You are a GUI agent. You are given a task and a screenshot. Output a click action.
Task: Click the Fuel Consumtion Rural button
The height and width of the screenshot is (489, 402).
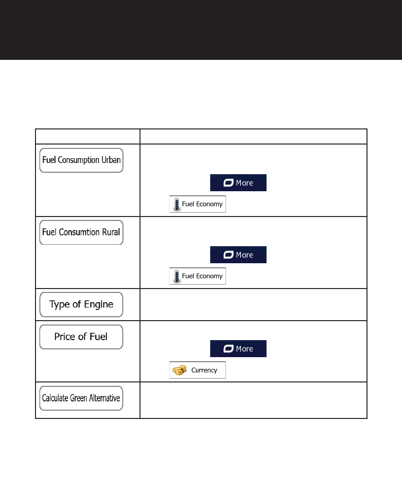(x=81, y=232)
